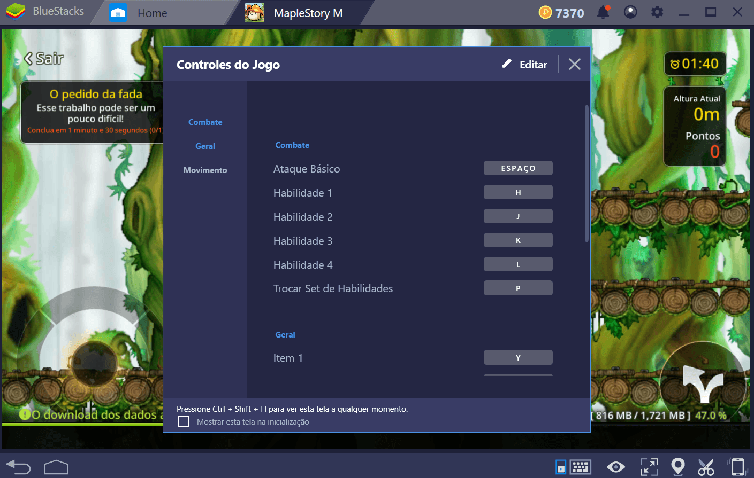The height and width of the screenshot is (478, 754).
Task: Click the K key for Habilidade 3
Action: point(518,240)
